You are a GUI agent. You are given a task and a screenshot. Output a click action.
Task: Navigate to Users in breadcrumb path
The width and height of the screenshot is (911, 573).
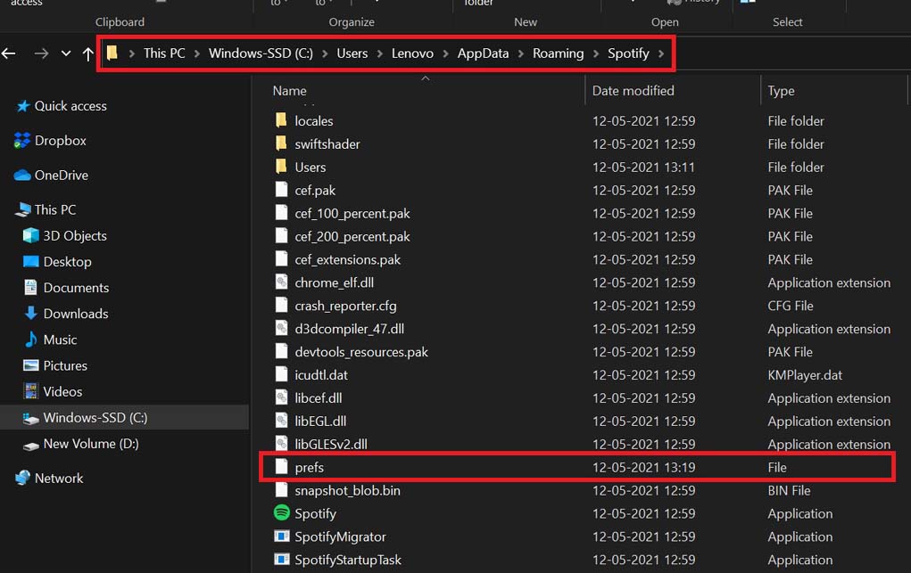pos(352,53)
